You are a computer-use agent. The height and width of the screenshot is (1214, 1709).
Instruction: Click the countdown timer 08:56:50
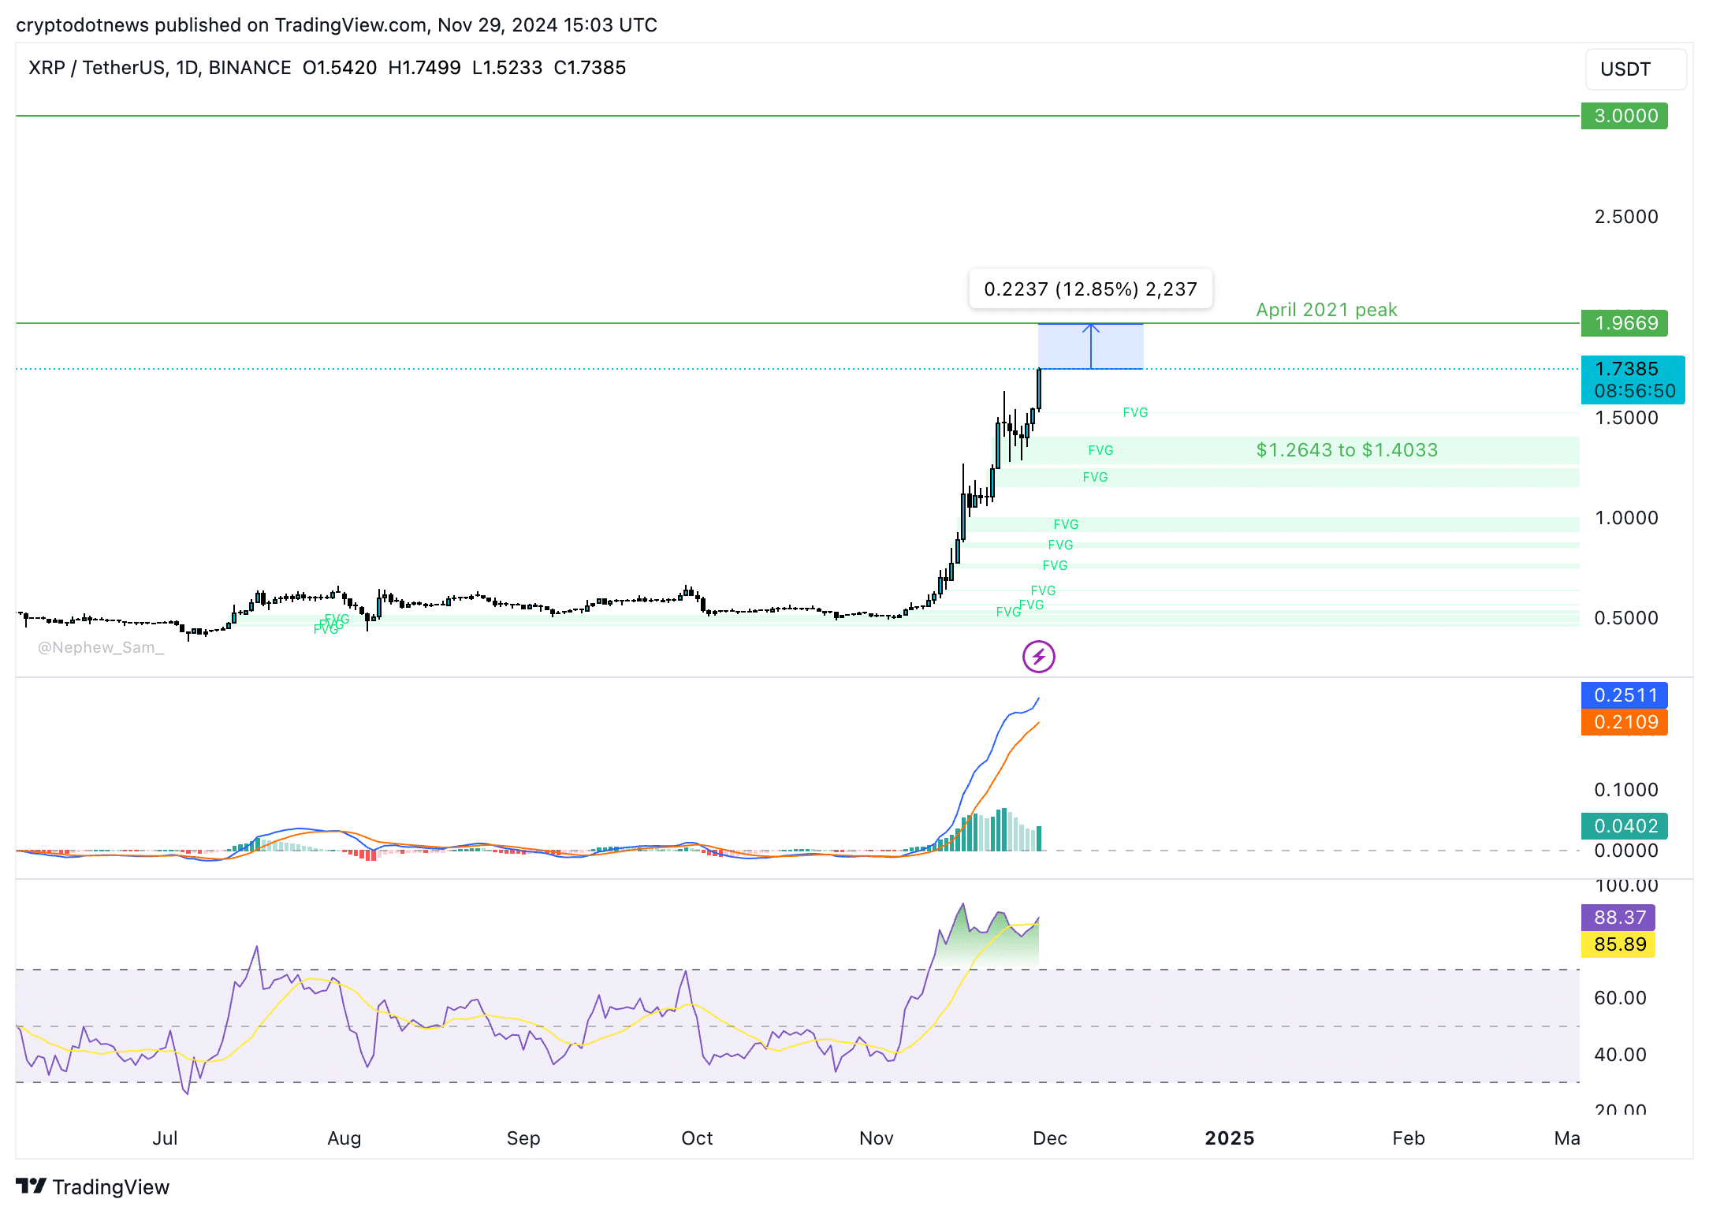1634,391
